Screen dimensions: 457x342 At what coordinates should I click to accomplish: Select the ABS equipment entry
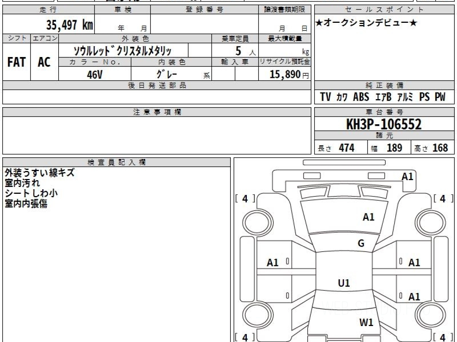tap(361, 97)
